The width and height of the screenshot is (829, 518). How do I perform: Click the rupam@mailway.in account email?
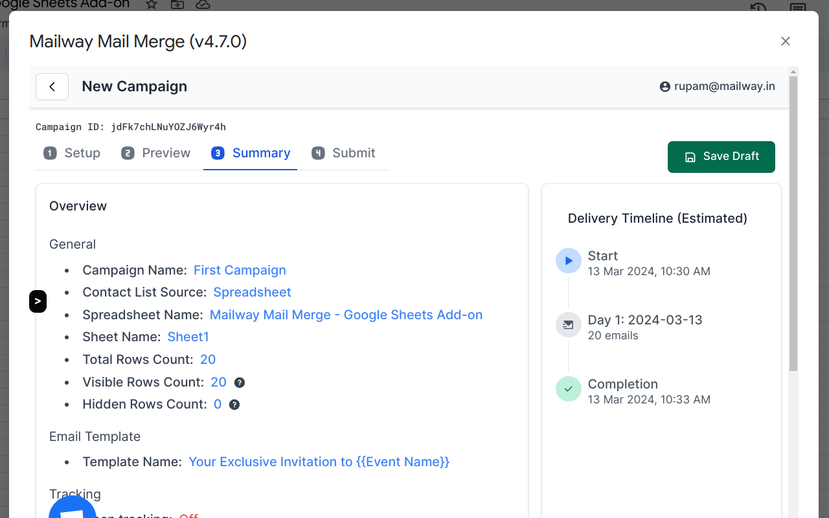(x=724, y=87)
